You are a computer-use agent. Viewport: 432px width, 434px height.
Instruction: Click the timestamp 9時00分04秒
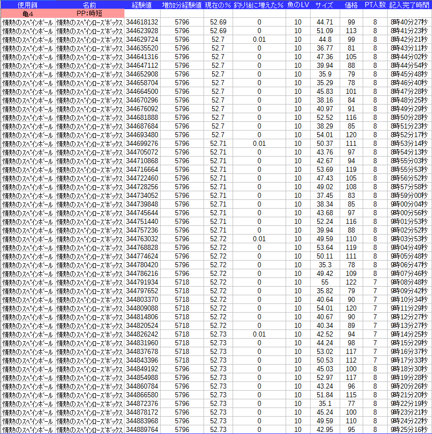[x=409, y=204]
